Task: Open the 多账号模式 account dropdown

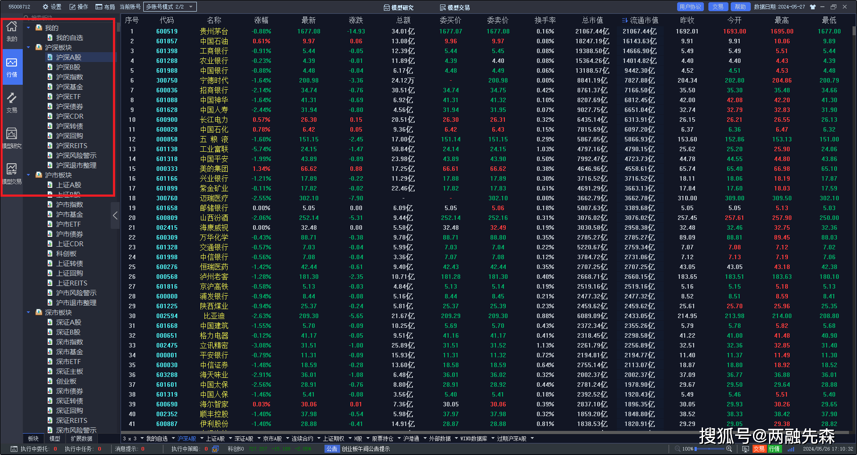Action: point(170,7)
